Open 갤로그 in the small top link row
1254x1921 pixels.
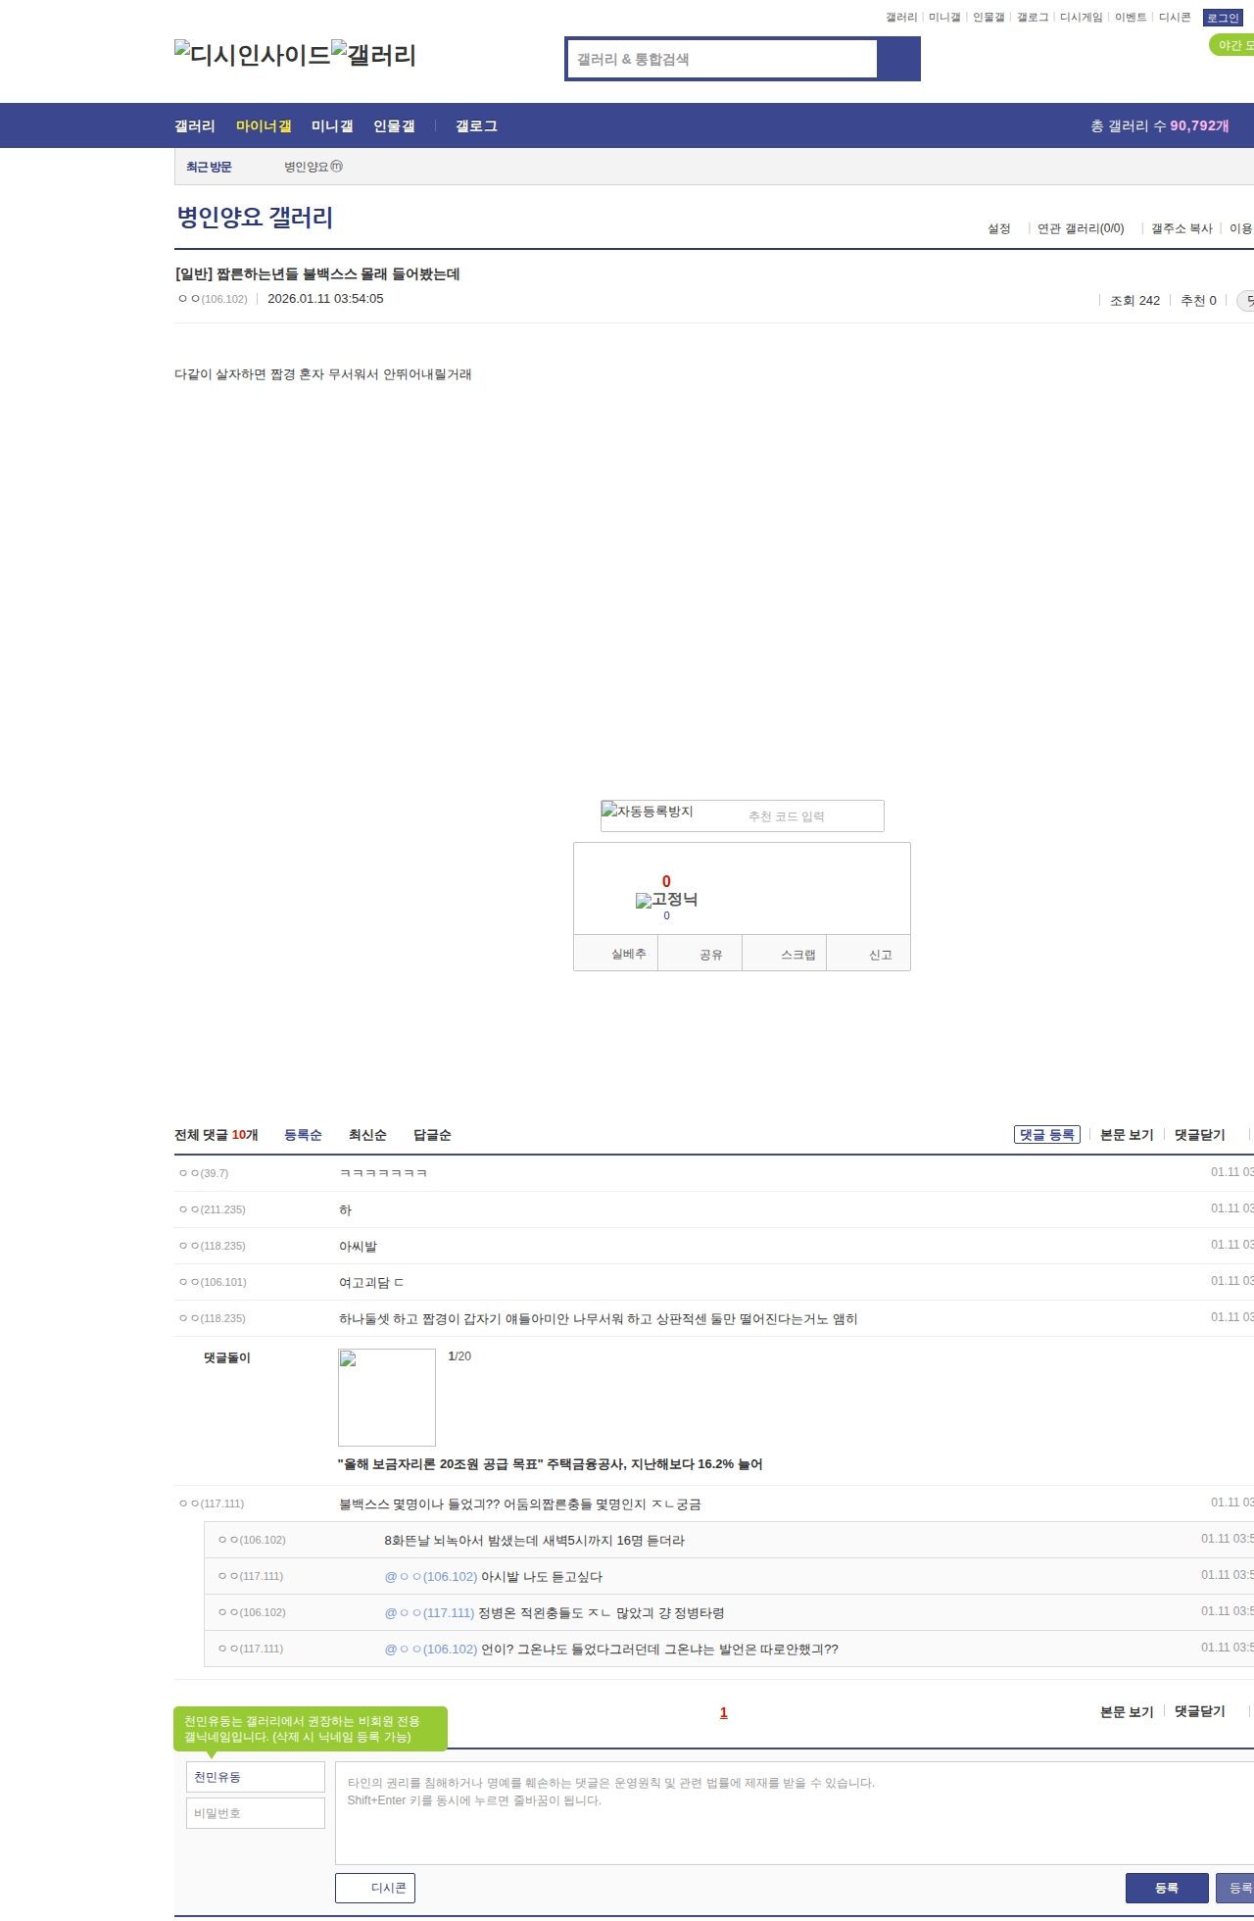(1033, 18)
